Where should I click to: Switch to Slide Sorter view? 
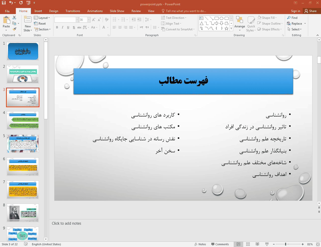pyautogui.click(x=248, y=244)
